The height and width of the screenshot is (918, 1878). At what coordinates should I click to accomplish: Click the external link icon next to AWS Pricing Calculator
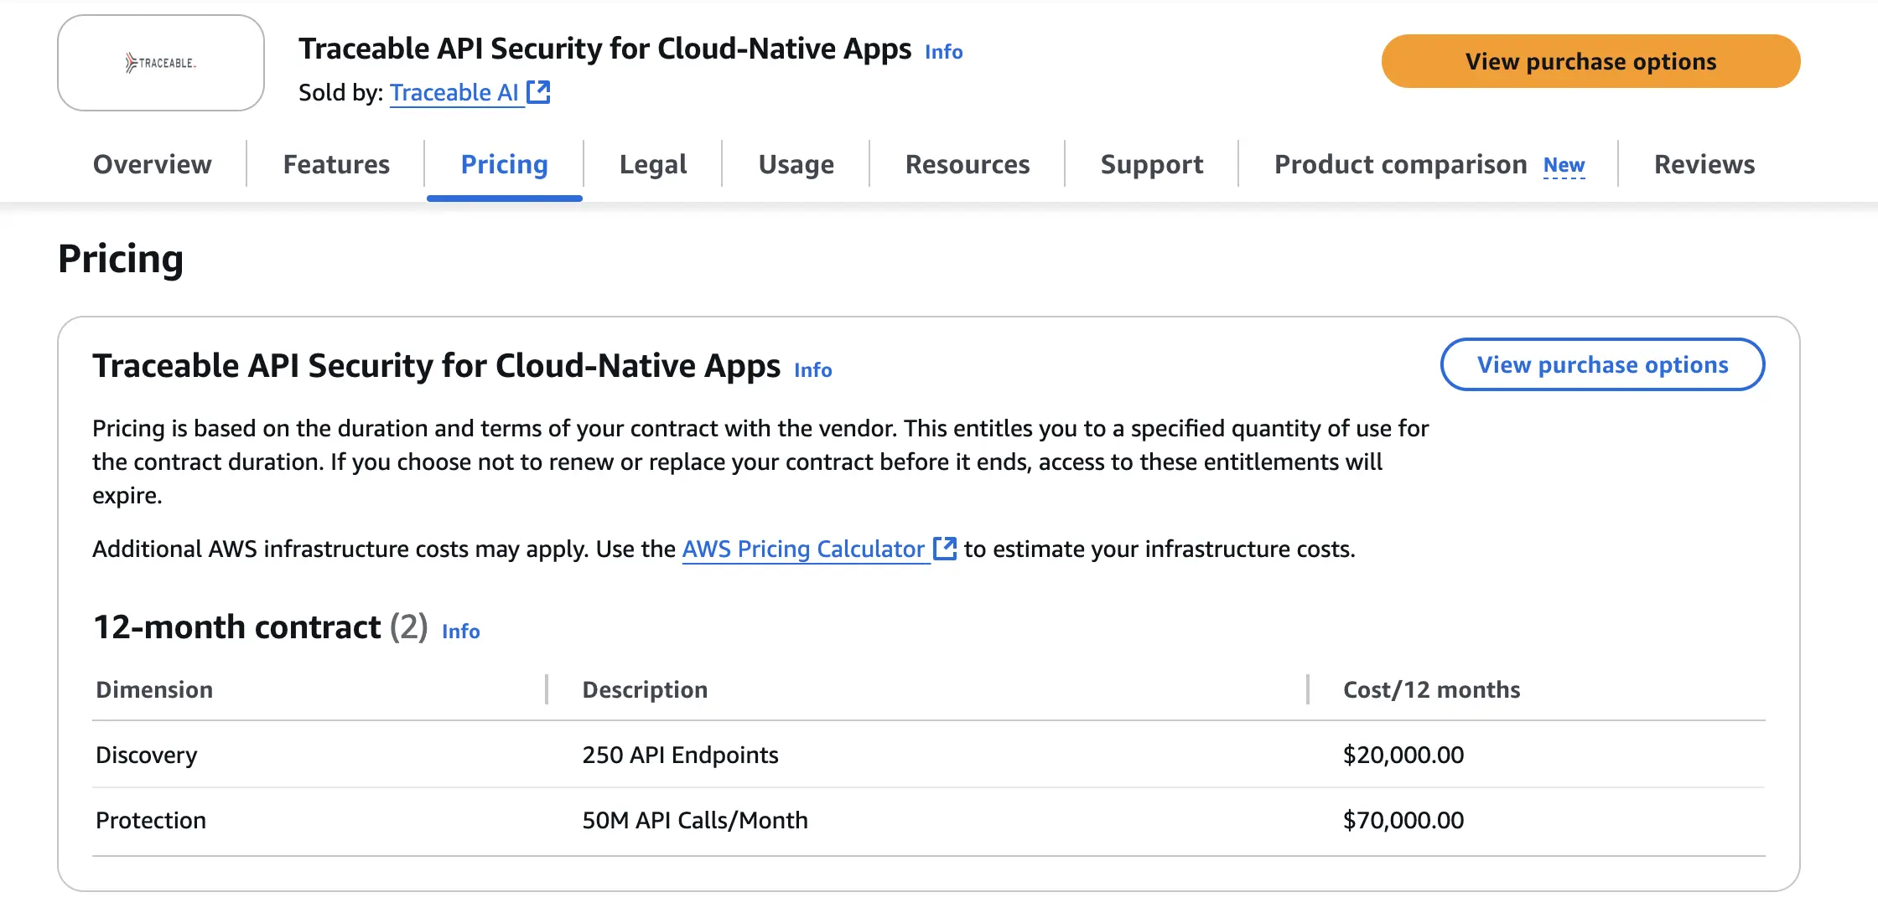click(x=945, y=549)
